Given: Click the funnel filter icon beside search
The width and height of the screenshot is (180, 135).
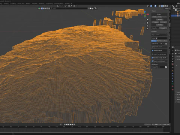Looking at the screenshot, I should point(95,8).
